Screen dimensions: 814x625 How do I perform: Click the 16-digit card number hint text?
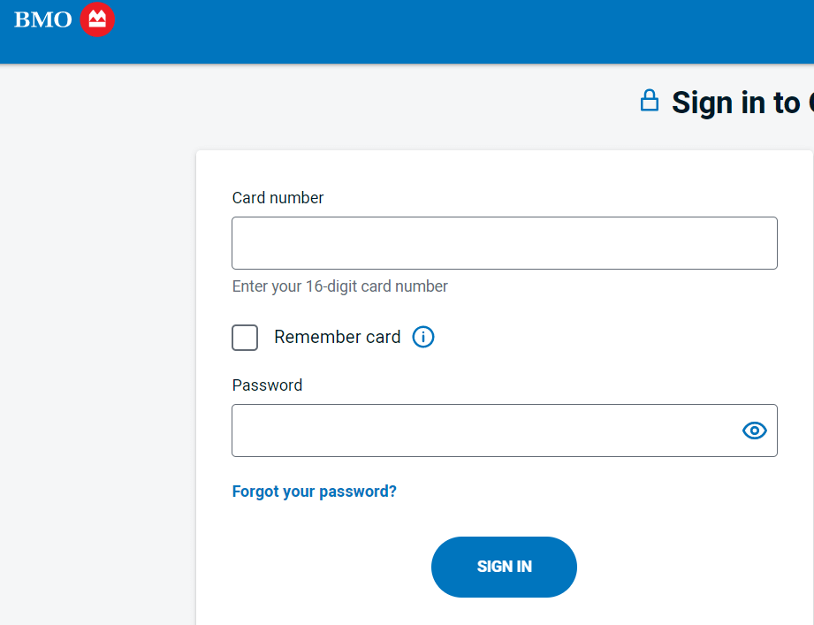tap(339, 286)
